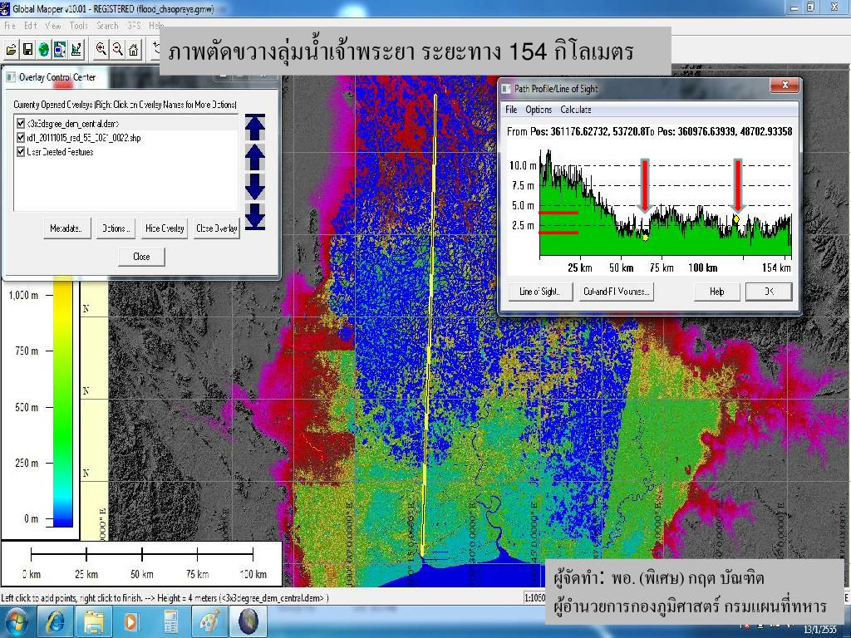Open Windows Explorer from the taskbar
851x638 pixels.
click(93, 621)
